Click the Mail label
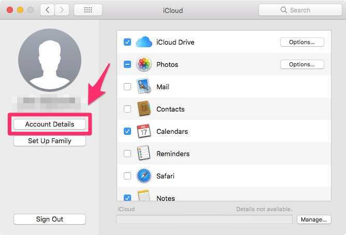This screenshot has height=235, width=346. 163,87
